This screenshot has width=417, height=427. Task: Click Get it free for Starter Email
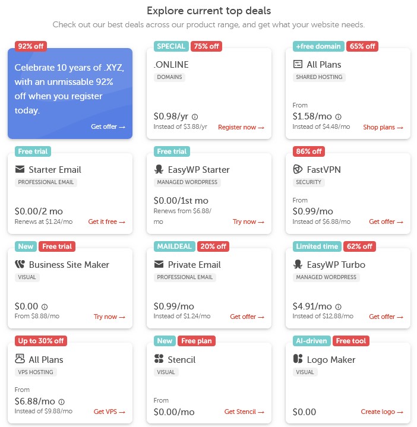click(x=106, y=222)
